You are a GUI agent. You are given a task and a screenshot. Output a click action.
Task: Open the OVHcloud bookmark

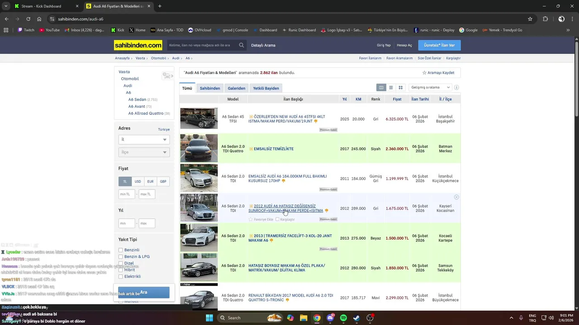tap(199, 30)
